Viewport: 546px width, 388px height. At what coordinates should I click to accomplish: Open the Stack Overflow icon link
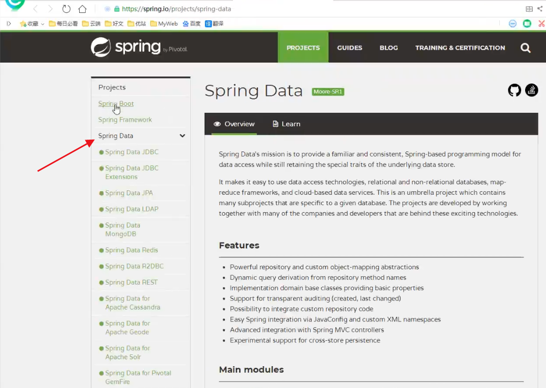(x=532, y=90)
